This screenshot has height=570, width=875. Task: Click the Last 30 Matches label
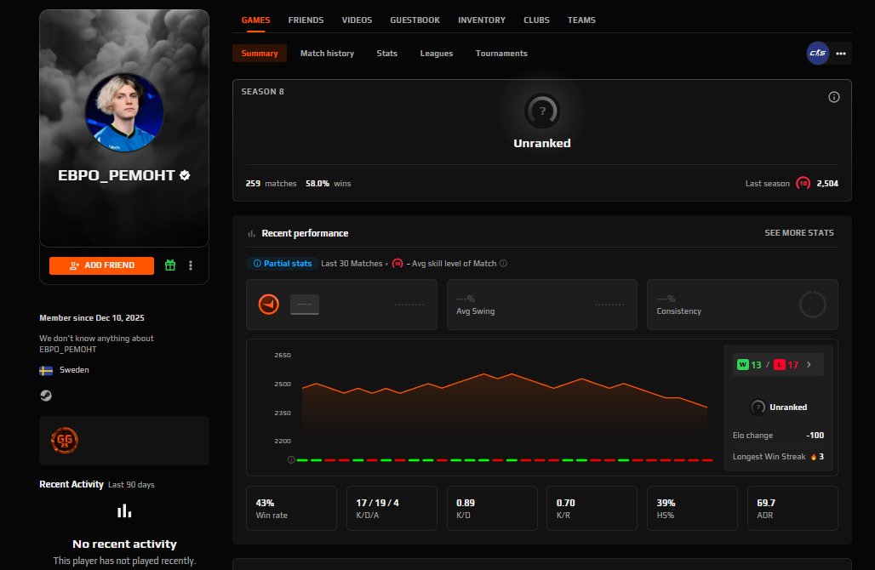click(x=352, y=263)
